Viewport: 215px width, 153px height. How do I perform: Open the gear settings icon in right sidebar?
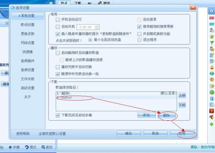coord(212,11)
